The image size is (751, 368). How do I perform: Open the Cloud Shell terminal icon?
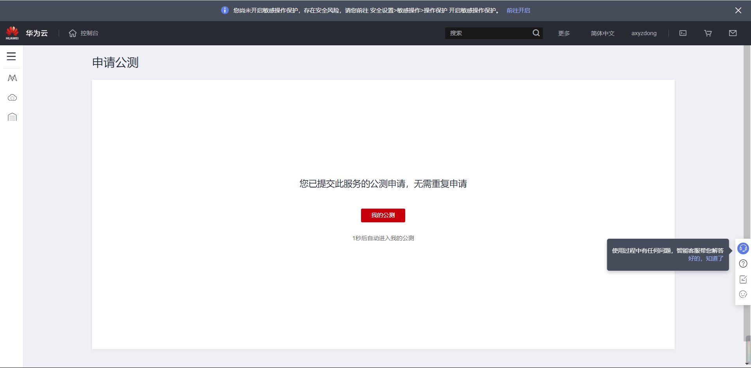coord(683,33)
